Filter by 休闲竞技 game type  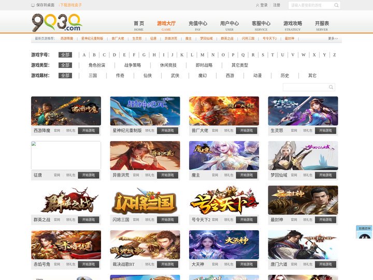click(168, 65)
